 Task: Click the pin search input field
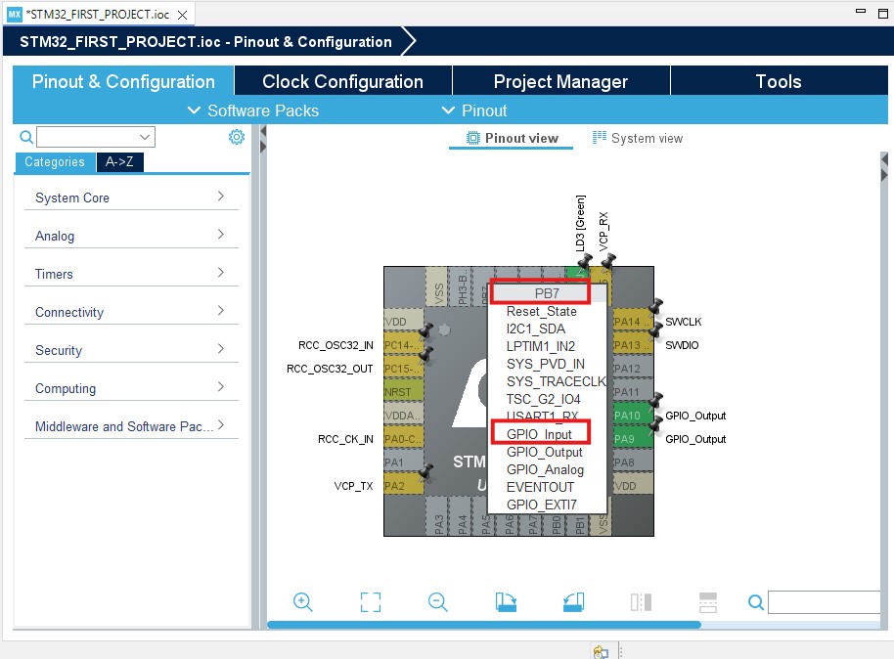click(x=825, y=602)
